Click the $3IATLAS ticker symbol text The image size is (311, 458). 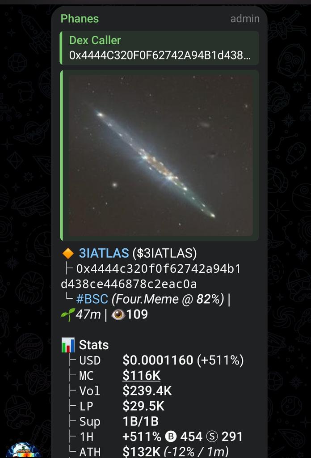click(164, 253)
